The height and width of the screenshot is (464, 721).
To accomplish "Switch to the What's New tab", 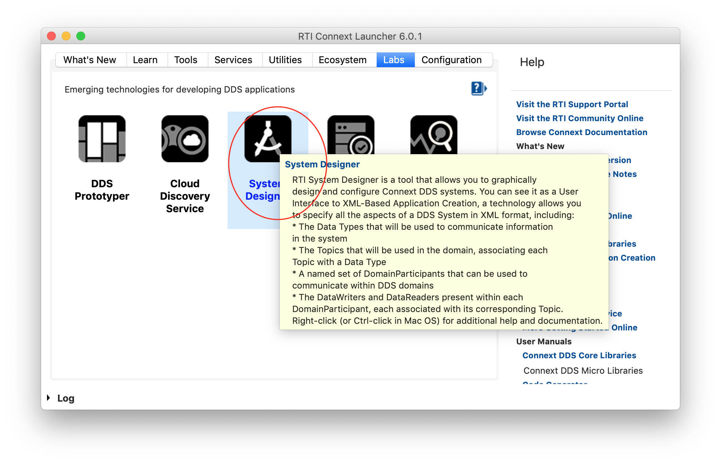I will 90,60.
